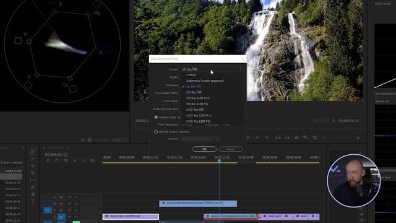396x223 pixels.
Task: Toggle V1 source patching indicator
Action: pos(48,211)
